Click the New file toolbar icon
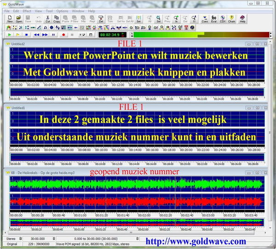 click(10, 19)
